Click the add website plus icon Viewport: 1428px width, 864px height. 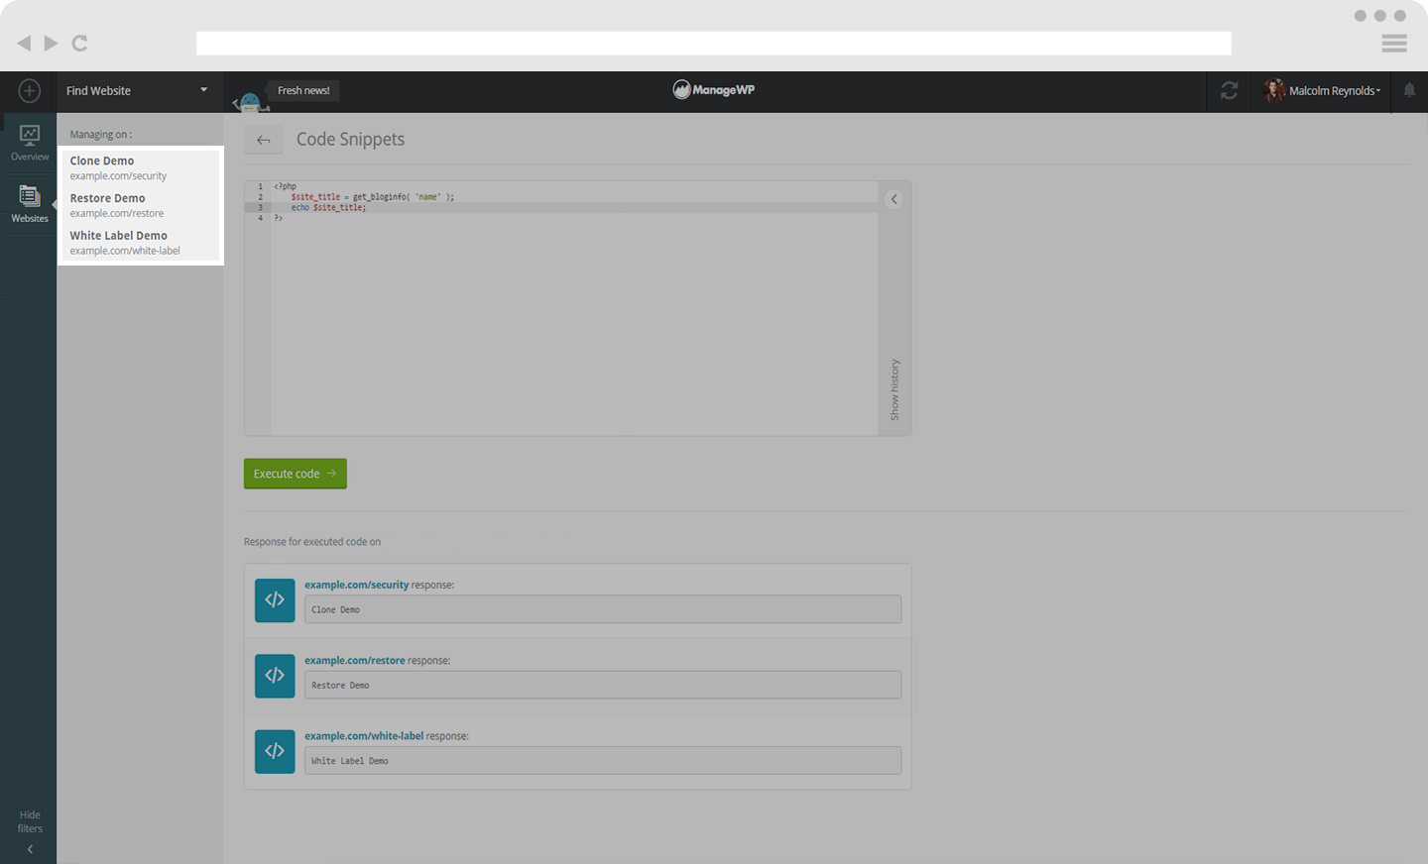point(29,91)
